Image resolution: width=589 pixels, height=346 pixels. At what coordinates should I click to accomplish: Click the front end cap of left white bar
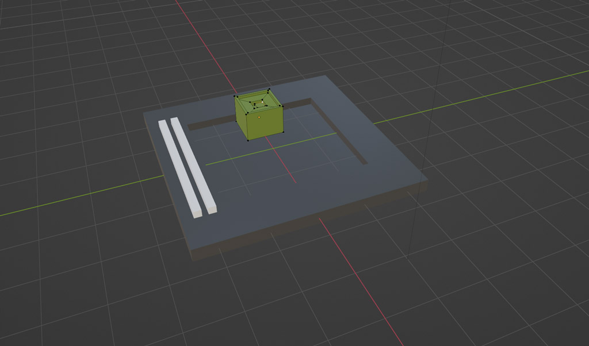tap(197, 215)
